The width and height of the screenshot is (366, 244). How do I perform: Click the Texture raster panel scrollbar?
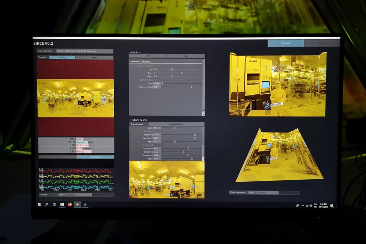[203, 144]
